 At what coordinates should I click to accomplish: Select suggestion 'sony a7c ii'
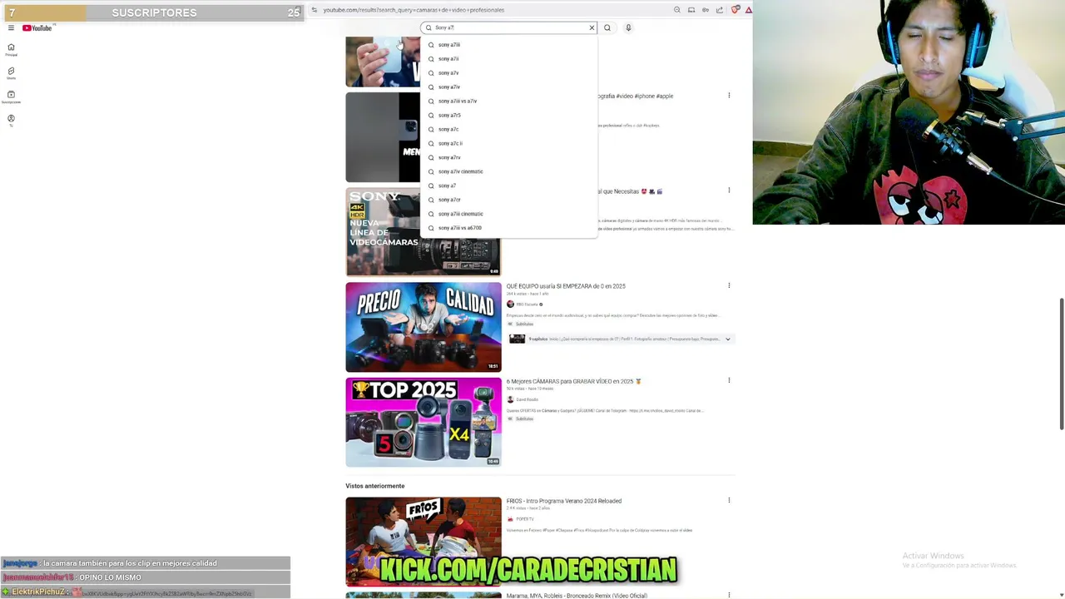(508, 144)
